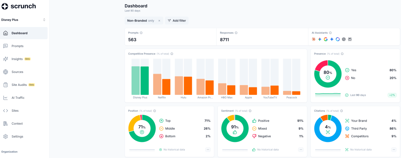Viewport: 401px width, 158px height.
Task: Open Site Audits clipboard icon
Action: [5, 85]
